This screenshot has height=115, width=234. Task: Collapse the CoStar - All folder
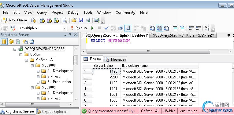coord(26,60)
